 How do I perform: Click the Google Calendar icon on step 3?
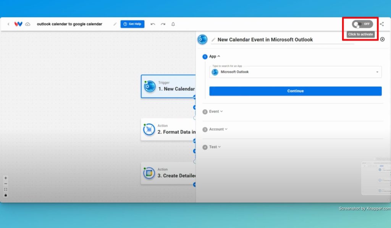(149, 173)
